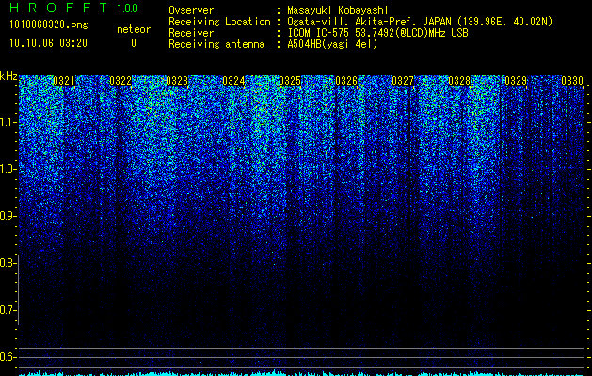Click the kHz axis unit label
The height and width of the screenshot is (376, 592).
coord(8,76)
